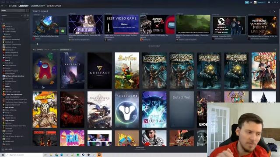Click the sidebar game search field
Viewport: 280px width, 157px height.
click(x=14, y=19)
